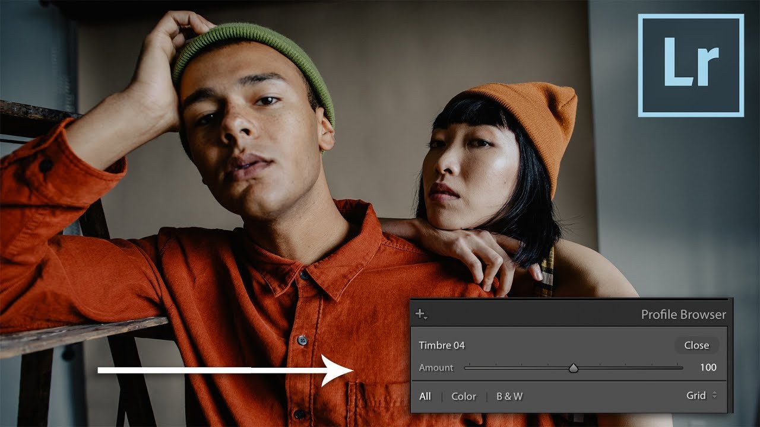Select the All profile filter
Viewport: 760px width, 427px height.
coord(425,396)
